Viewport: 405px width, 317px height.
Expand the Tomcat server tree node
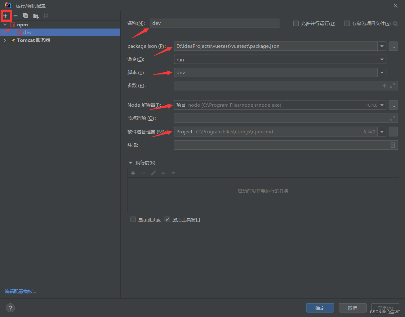5,40
